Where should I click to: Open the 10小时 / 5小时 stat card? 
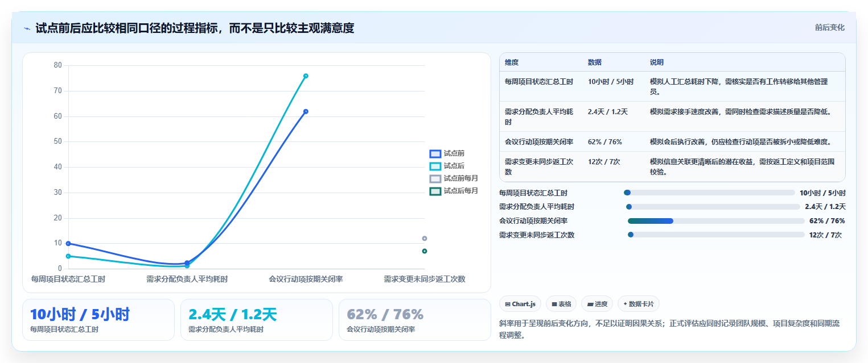pyautogui.click(x=98, y=320)
